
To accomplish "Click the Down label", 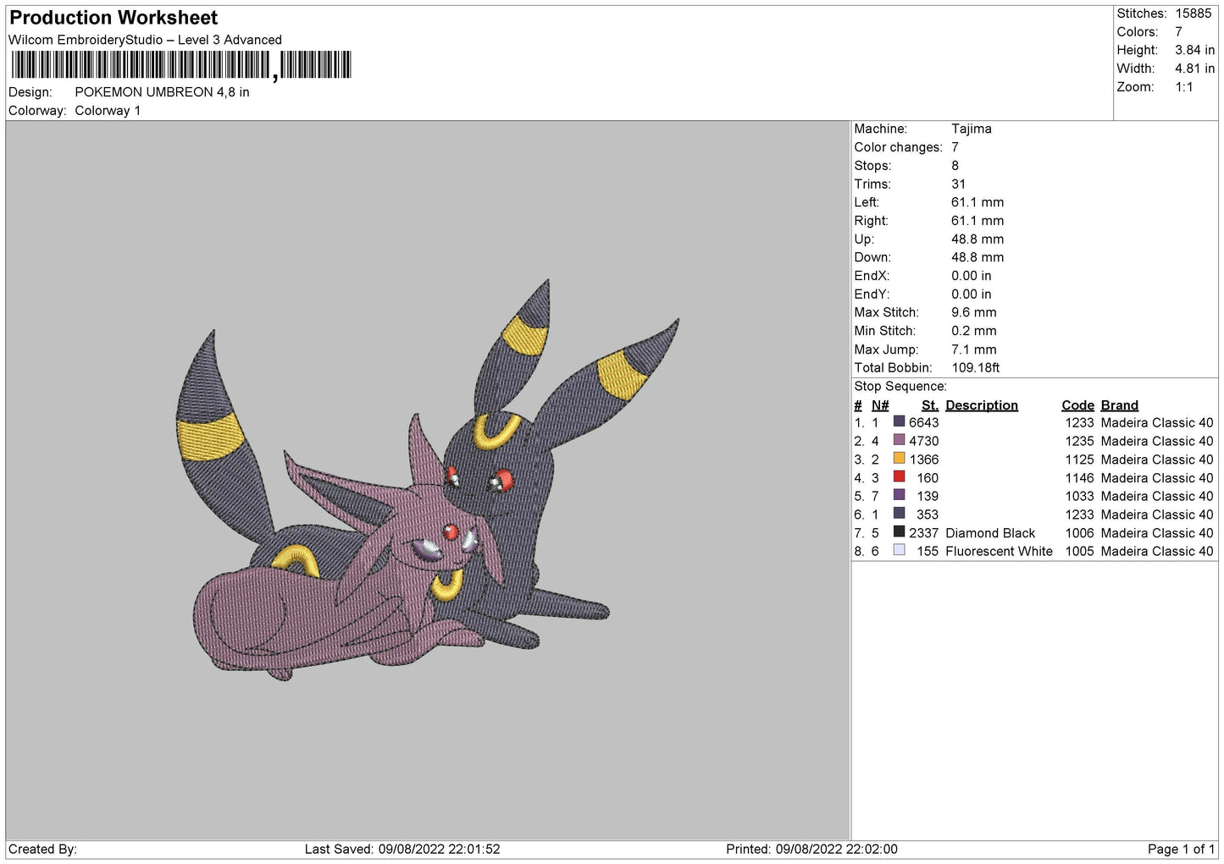I will [872, 257].
